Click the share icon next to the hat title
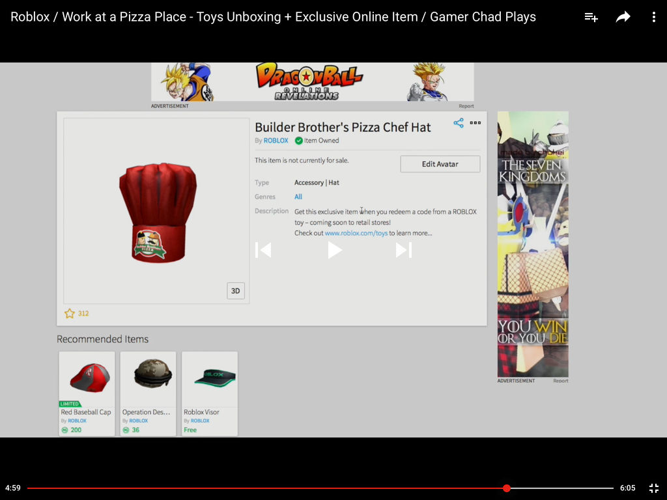Screen dimensions: 667x500 pyautogui.click(x=458, y=122)
